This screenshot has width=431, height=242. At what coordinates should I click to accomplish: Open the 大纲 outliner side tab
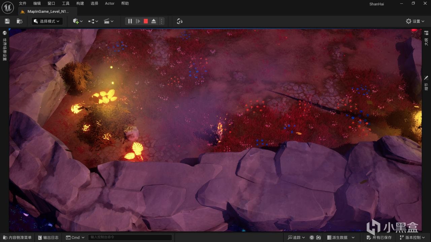click(426, 38)
